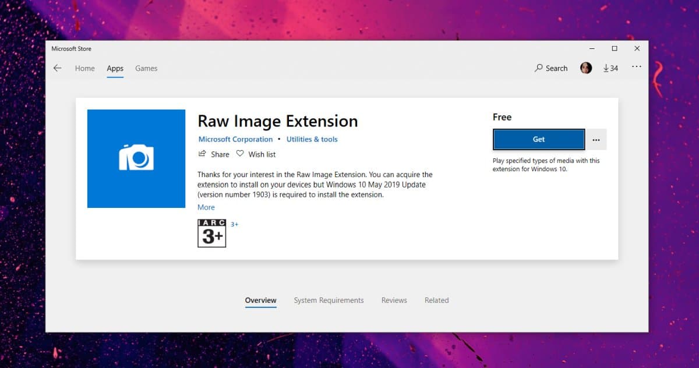699x368 pixels.
Task: Open the Reviews tab
Action: click(394, 300)
